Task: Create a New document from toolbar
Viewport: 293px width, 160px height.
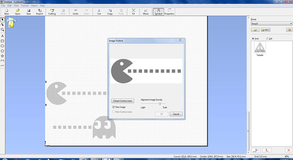Action: 7,12
